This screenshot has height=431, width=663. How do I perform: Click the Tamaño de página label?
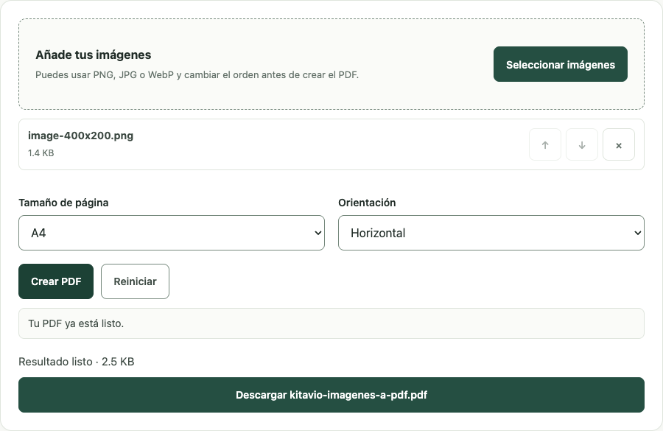pos(63,203)
